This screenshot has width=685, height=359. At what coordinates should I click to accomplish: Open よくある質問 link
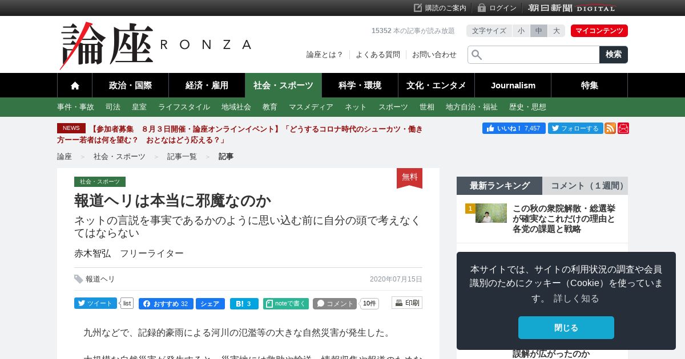(x=378, y=55)
